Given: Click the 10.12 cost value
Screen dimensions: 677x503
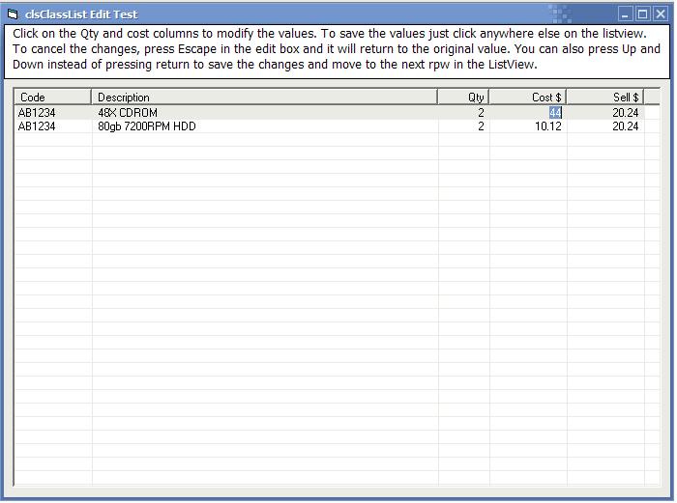Looking at the screenshot, I should pos(548,126).
